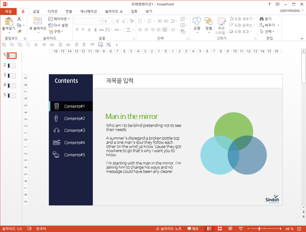Click the Reading view icon in status bar

(230, 229)
